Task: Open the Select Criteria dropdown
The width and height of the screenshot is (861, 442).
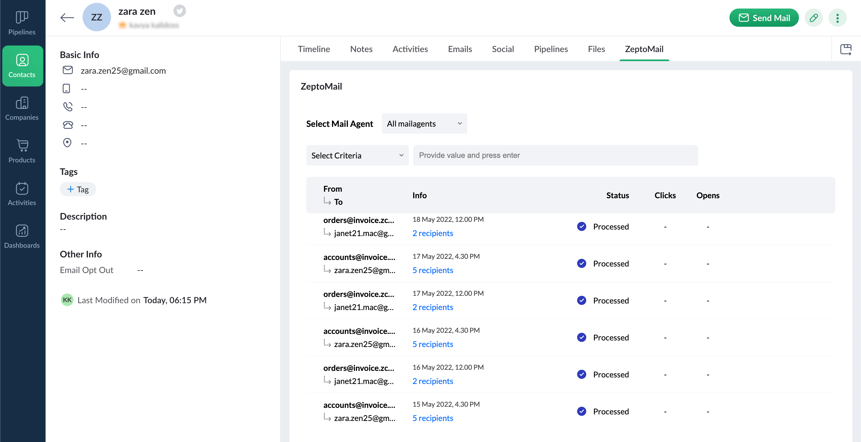Action: 357,155
